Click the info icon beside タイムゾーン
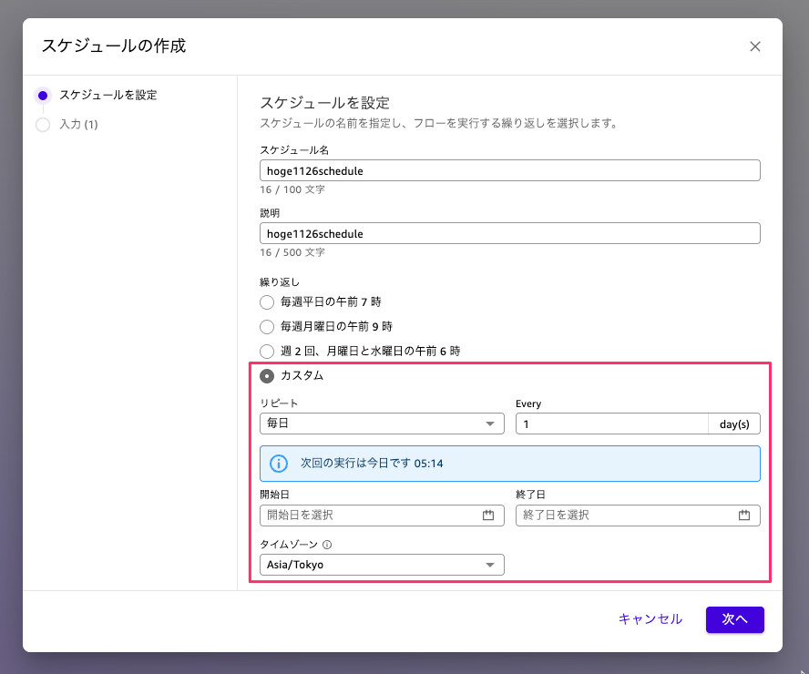Viewport: 809px width, 674px height. pos(325,543)
